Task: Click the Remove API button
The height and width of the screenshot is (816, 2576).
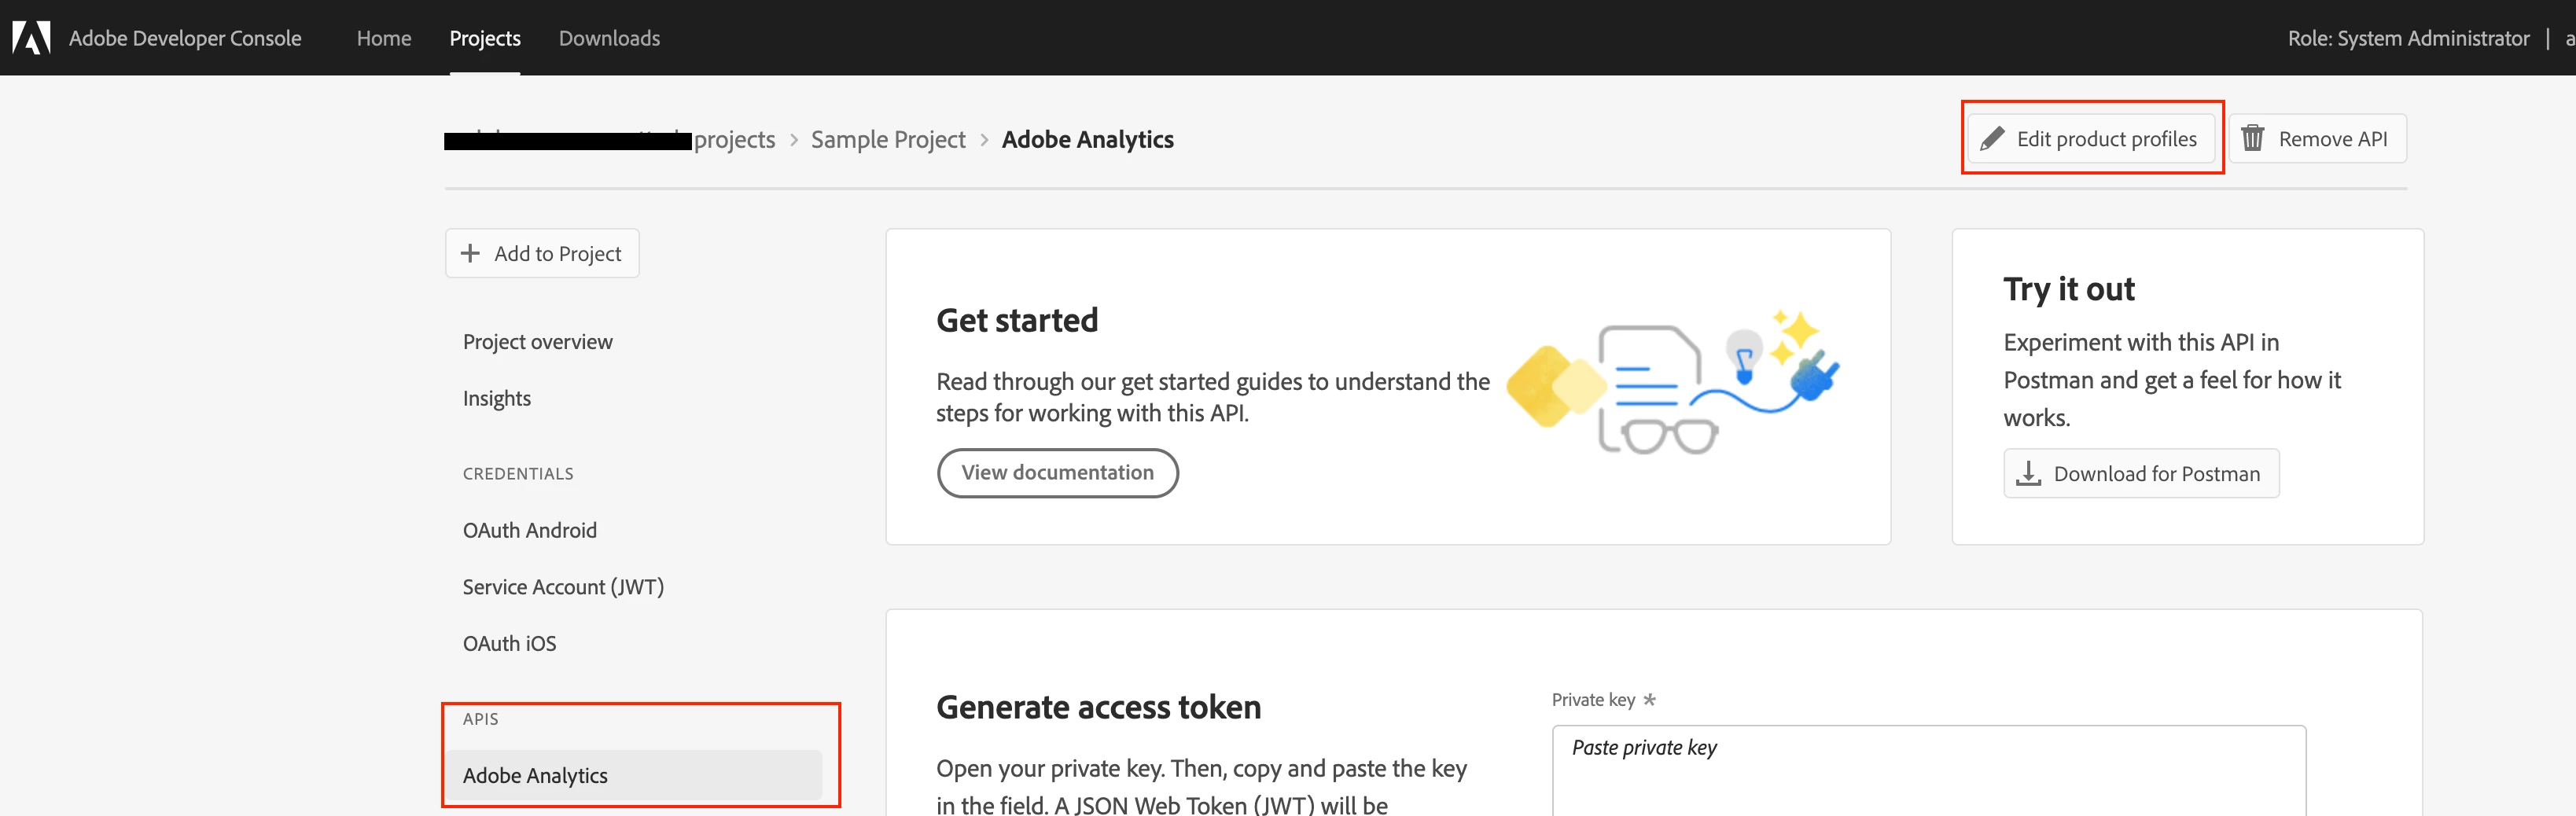Action: point(2318,138)
